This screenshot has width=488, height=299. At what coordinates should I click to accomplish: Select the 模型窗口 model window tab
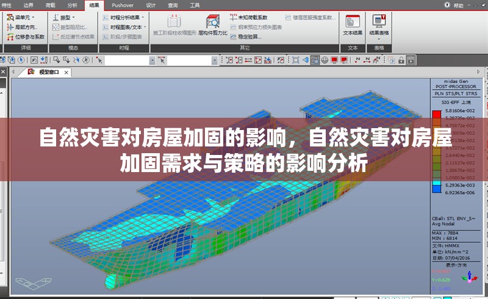click(49, 72)
